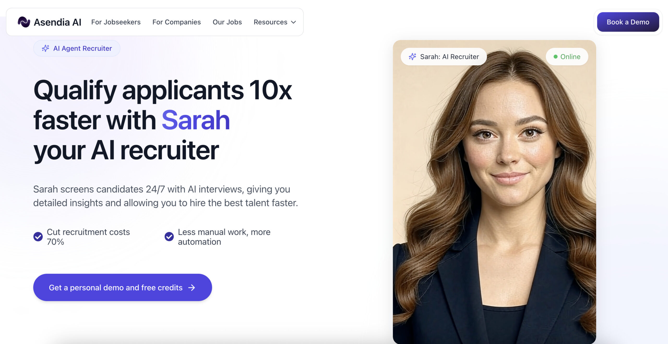Click the purple Sarah word in headline
The height and width of the screenshot is (344, 668).
(196, 120)
